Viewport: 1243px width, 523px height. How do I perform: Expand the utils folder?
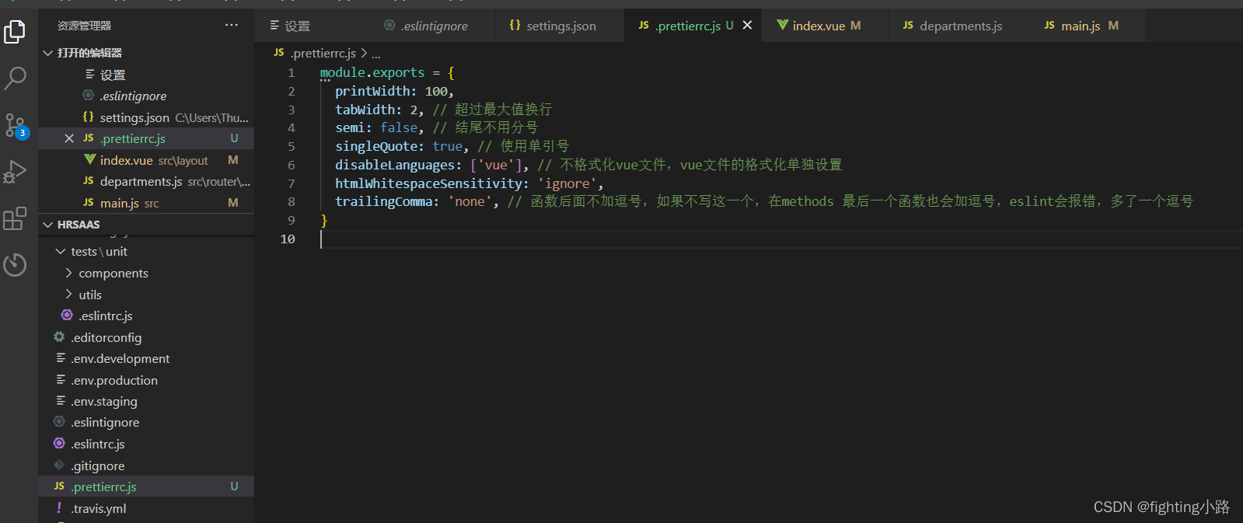tap(68, 295)
